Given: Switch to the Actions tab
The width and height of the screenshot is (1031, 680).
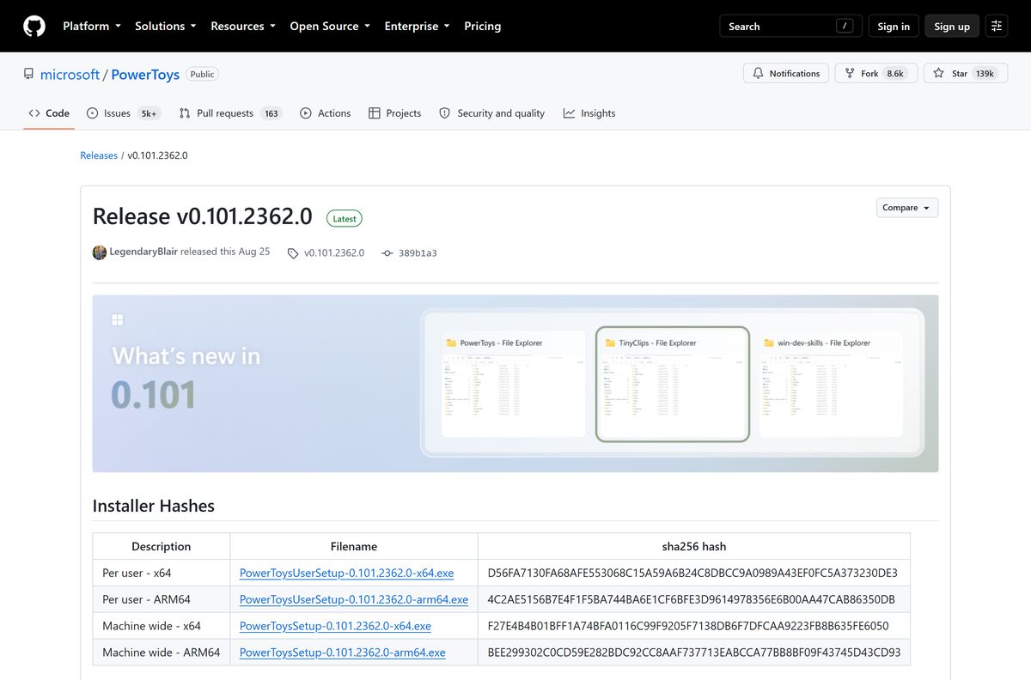Looking at the screenshot, I should (x=325, y=113).
